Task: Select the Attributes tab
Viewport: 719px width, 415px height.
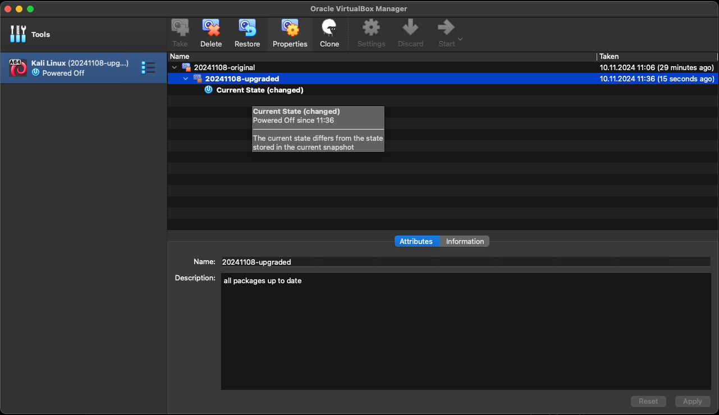Action: [416, 241]
